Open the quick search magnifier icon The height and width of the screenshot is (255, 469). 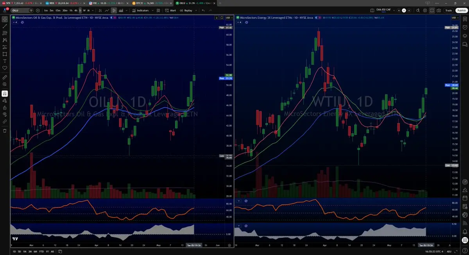tap(418, 11)
